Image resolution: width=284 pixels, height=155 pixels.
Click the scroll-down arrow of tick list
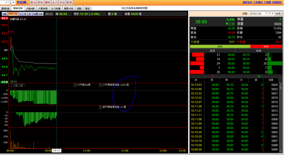[x=280, y=151]
